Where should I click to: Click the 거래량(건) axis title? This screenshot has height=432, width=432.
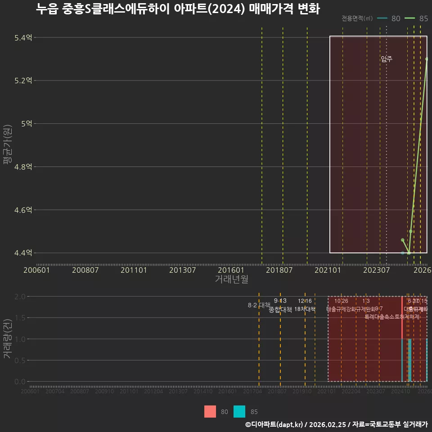click(8, 339)
